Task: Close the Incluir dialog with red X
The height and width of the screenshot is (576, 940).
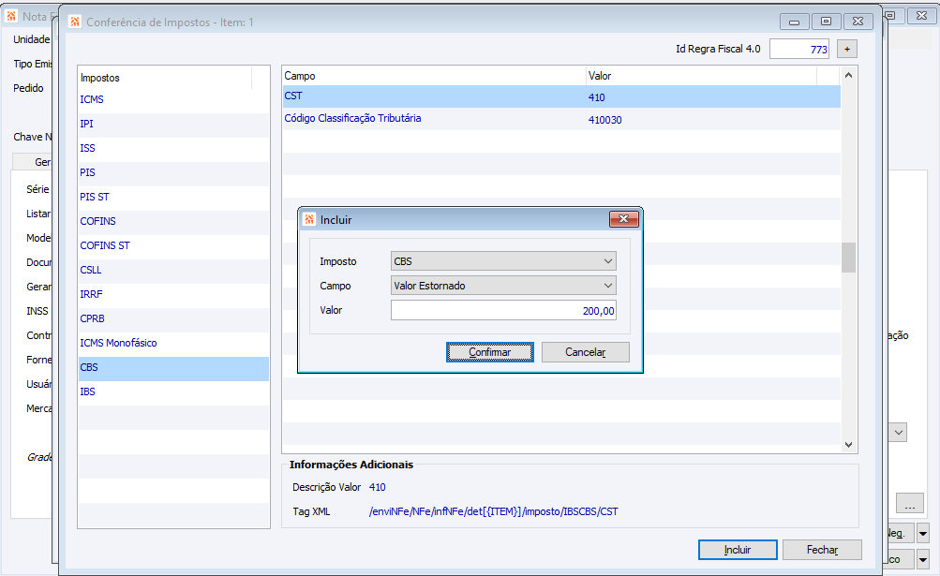Action: [623, 219]
